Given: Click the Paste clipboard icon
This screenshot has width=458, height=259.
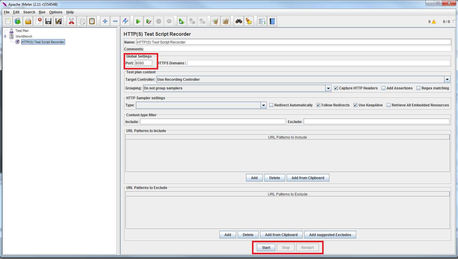Looking at the screenshot, I should 92,21.
